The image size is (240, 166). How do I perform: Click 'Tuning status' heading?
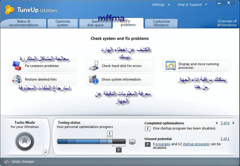69,123
